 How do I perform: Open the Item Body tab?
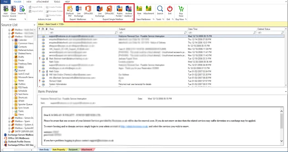tap(44, 150)
